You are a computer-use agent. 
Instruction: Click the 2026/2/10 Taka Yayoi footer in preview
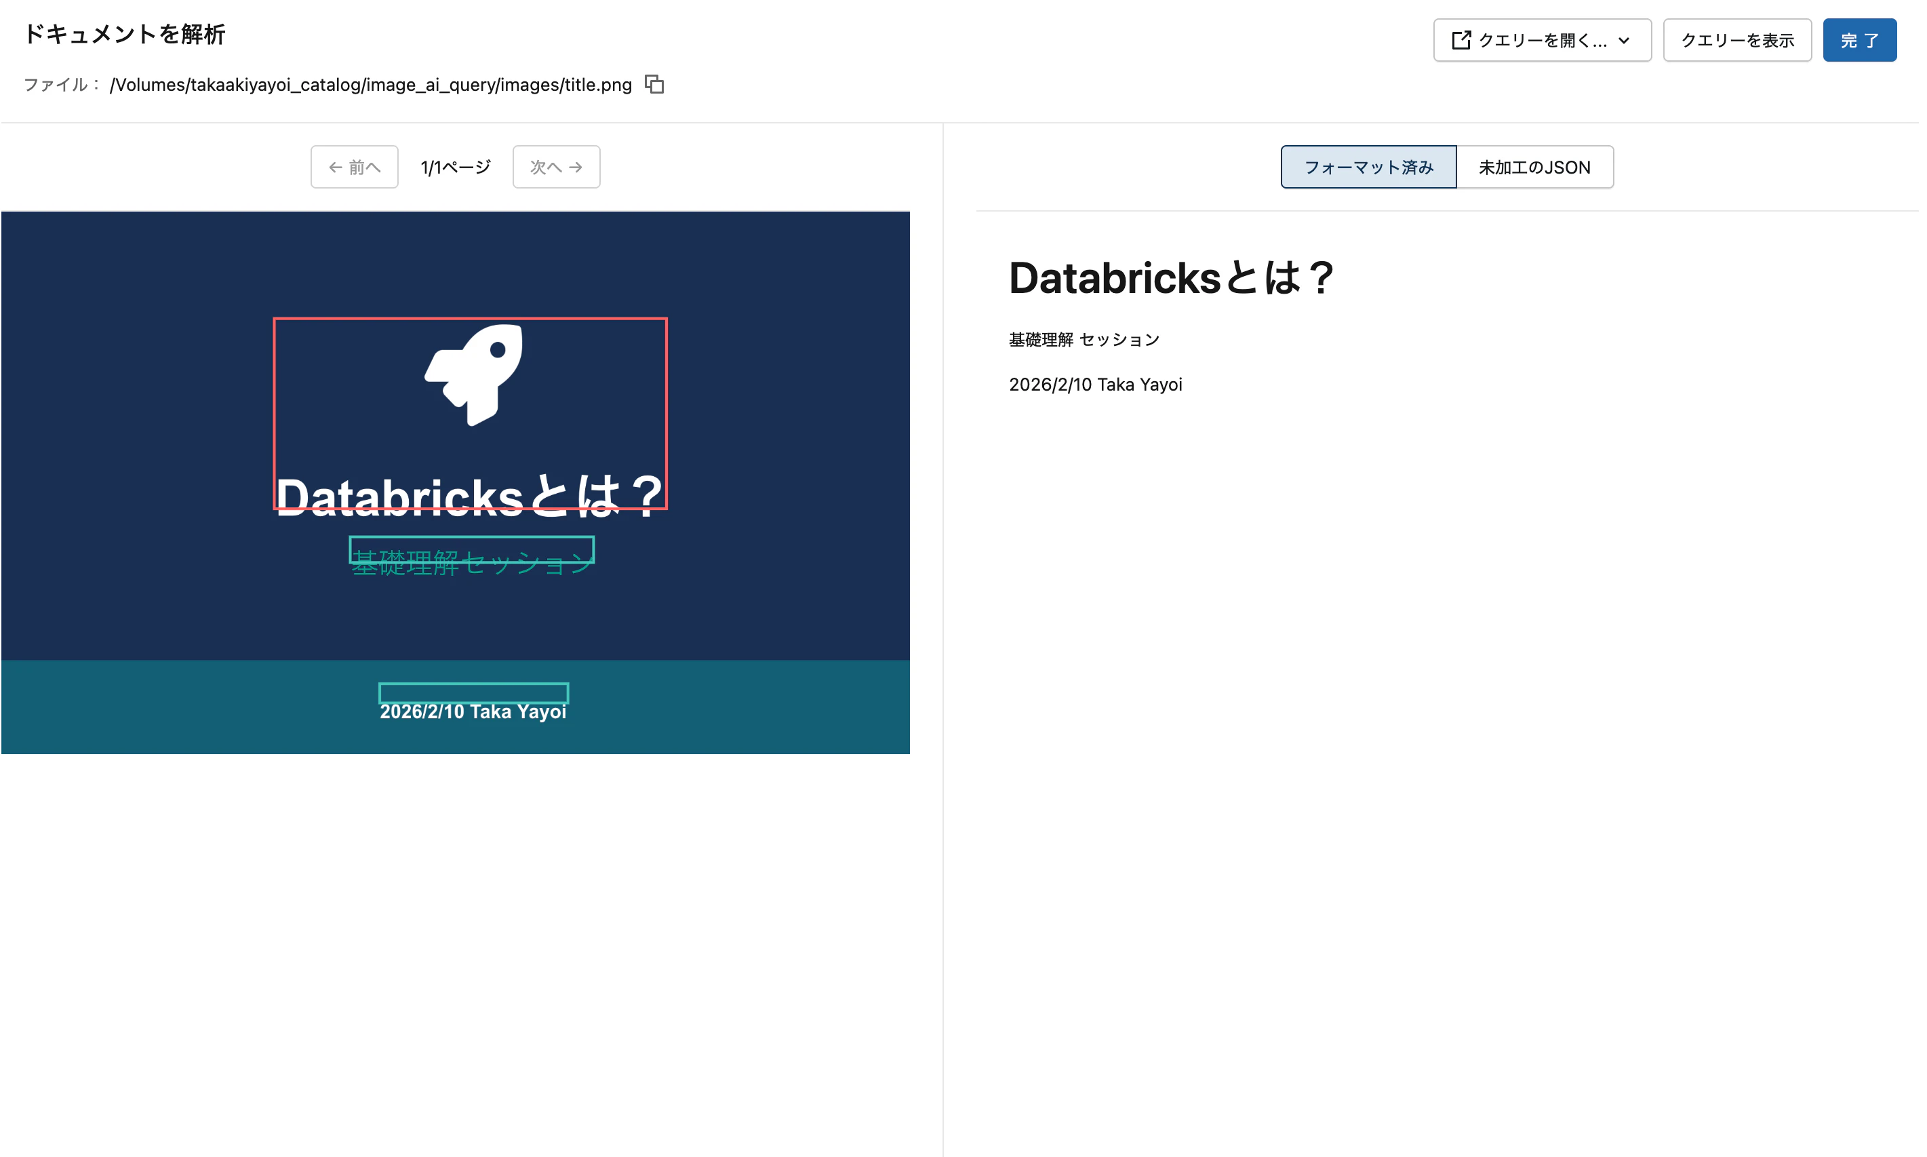[473, 711]
